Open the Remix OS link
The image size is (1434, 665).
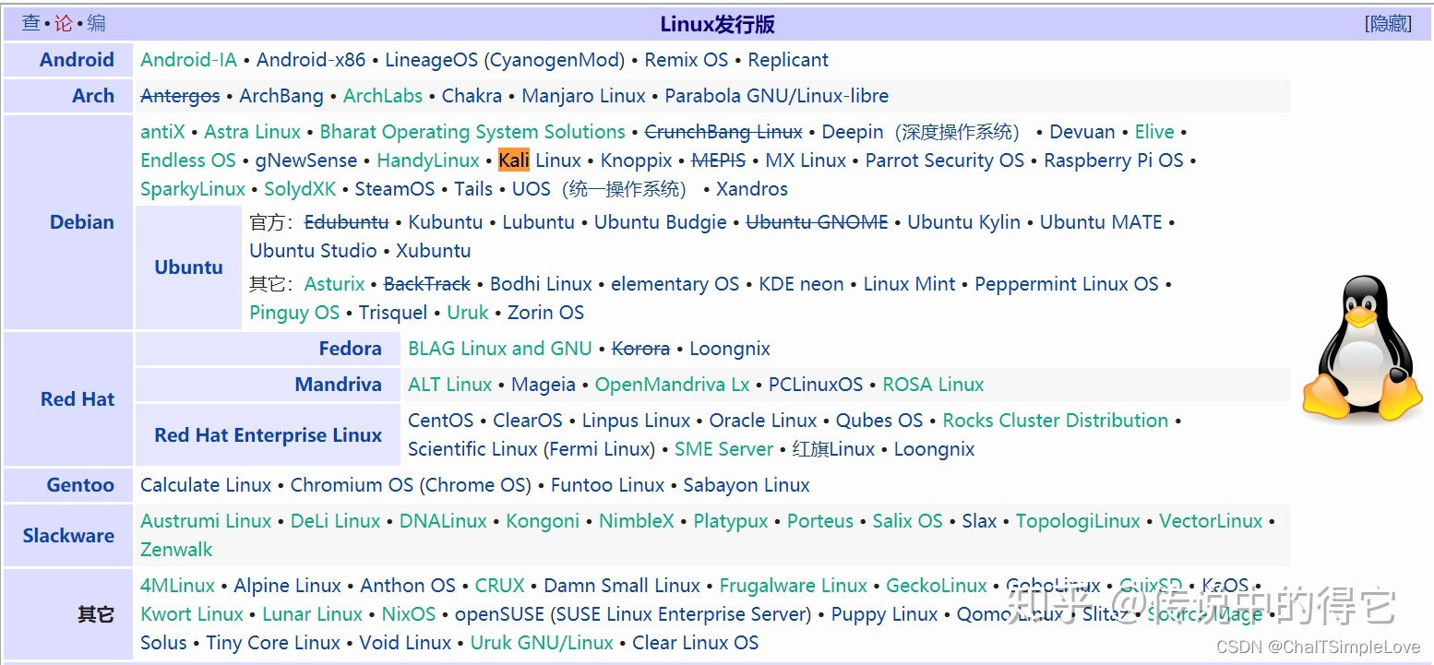click(686, 60)
